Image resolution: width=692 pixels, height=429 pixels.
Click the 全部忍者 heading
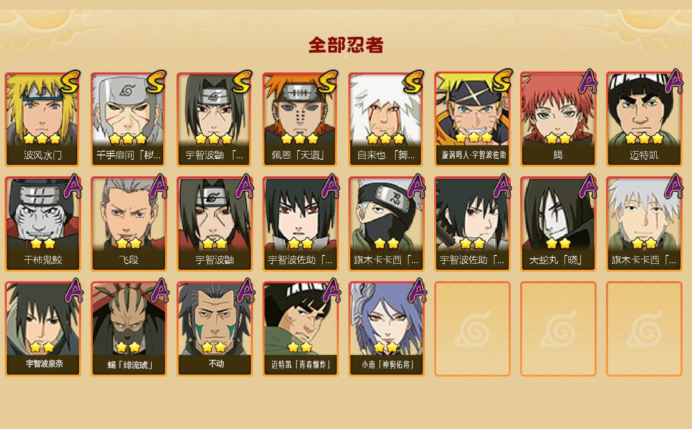click(x=346, y=45)
